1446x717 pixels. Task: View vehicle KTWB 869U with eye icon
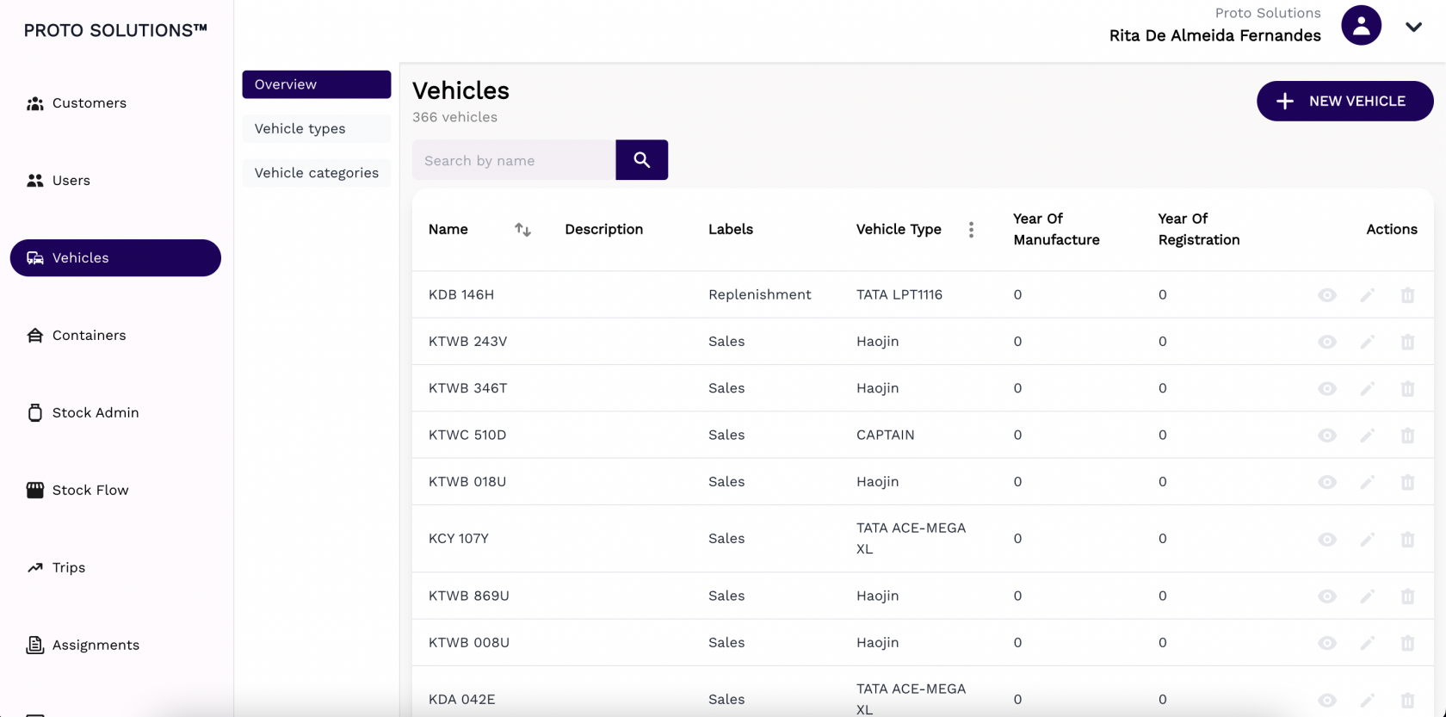1326,596
